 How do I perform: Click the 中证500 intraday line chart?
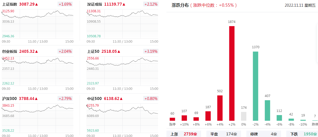(x=122, y=118)
